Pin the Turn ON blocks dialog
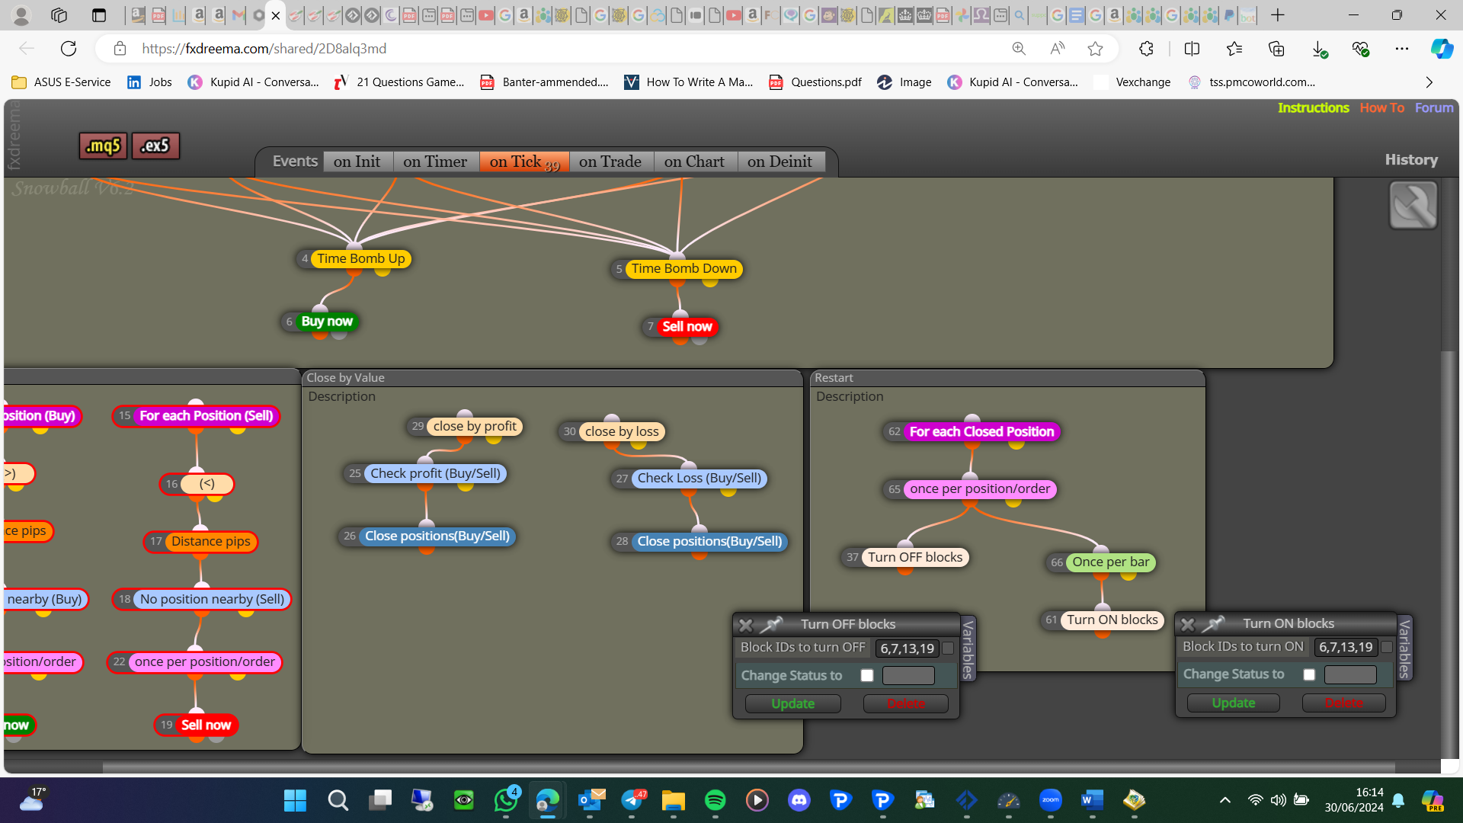The height and width of the screenshot is (823, 1463). [x=1213, y=623]
